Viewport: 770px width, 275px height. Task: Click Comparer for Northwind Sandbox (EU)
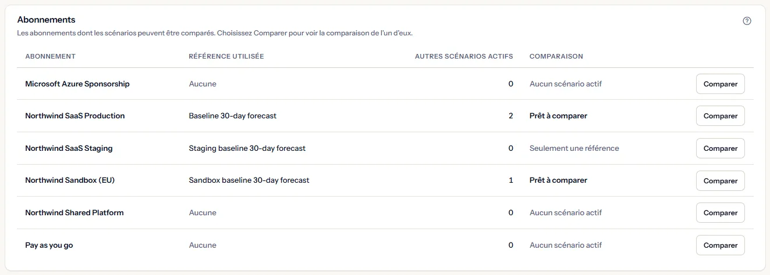point(721,180)
